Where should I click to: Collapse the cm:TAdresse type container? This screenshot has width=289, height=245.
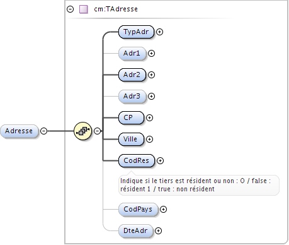[x=71, y=9]
